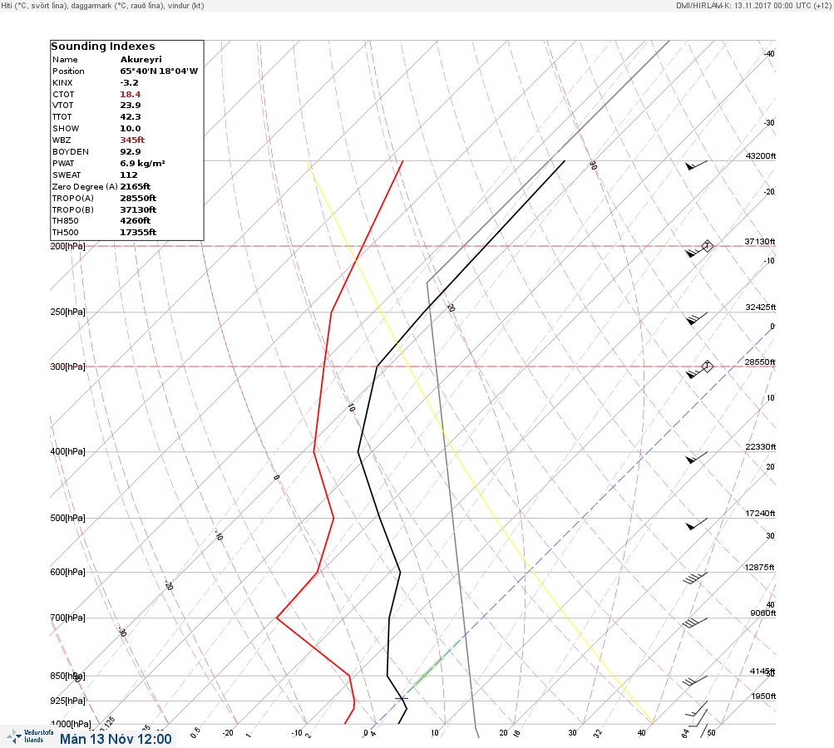This screenshot has width=834, height=748.
Task: Click the 250[hPa] pressure label
Action: [67, 312]
